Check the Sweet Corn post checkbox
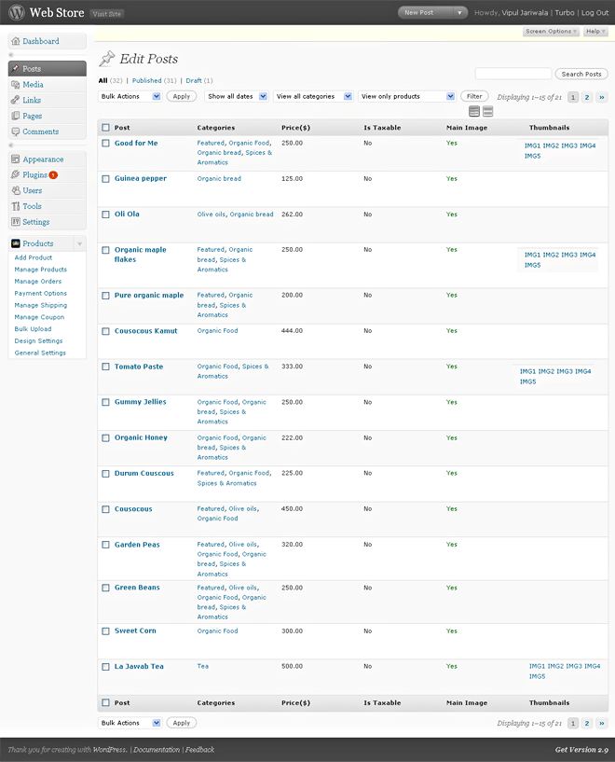Image resolution: width=615 pixels, height=762 pixels. point(106,631)
